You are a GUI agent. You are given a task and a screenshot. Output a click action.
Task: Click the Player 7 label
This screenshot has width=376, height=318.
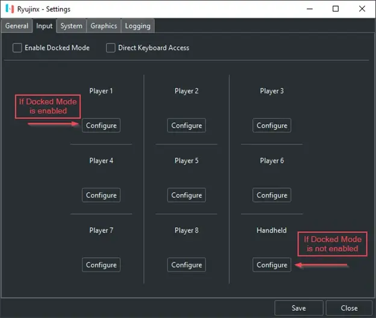[x=101, y=231]
